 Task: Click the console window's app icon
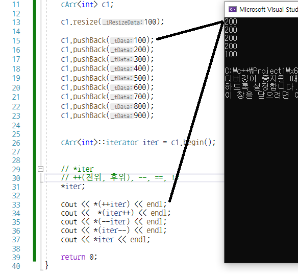tap(233, 9)
